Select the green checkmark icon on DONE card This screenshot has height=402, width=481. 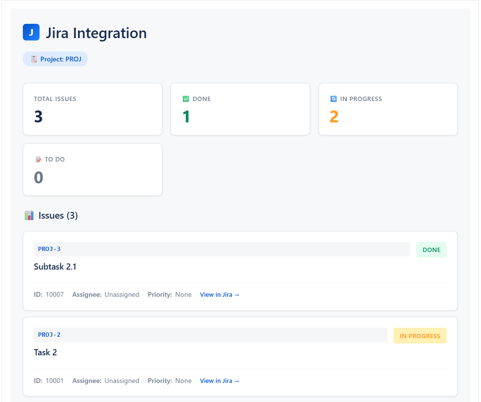pyautogui.click(x=186, y=99)
